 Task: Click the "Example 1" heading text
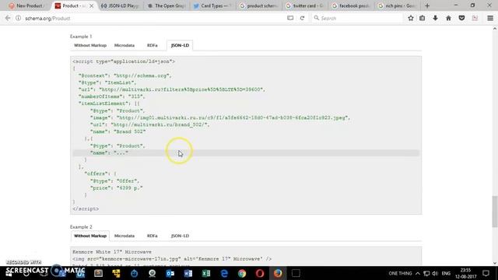[81, 37]
